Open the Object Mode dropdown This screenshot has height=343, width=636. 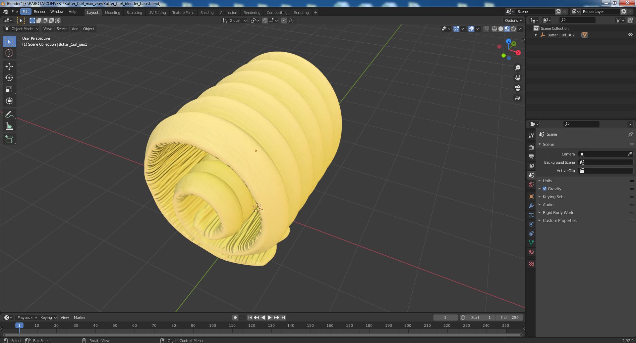coord(22,29)
